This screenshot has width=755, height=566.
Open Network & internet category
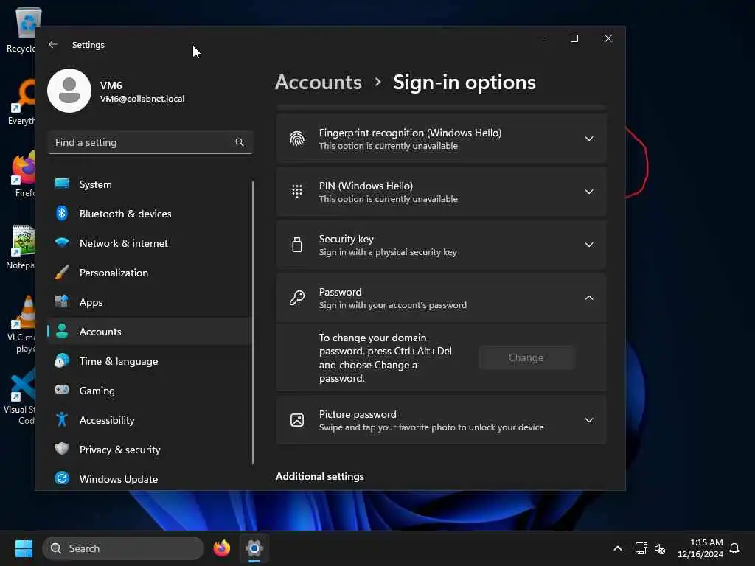(x=149, y=243)
